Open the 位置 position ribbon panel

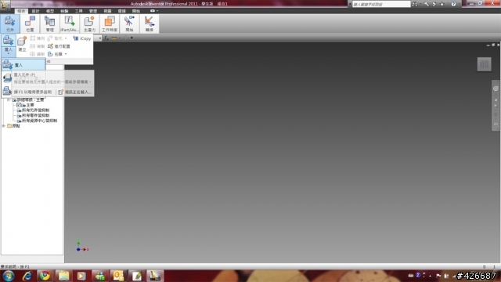click(x=30, y=23)
